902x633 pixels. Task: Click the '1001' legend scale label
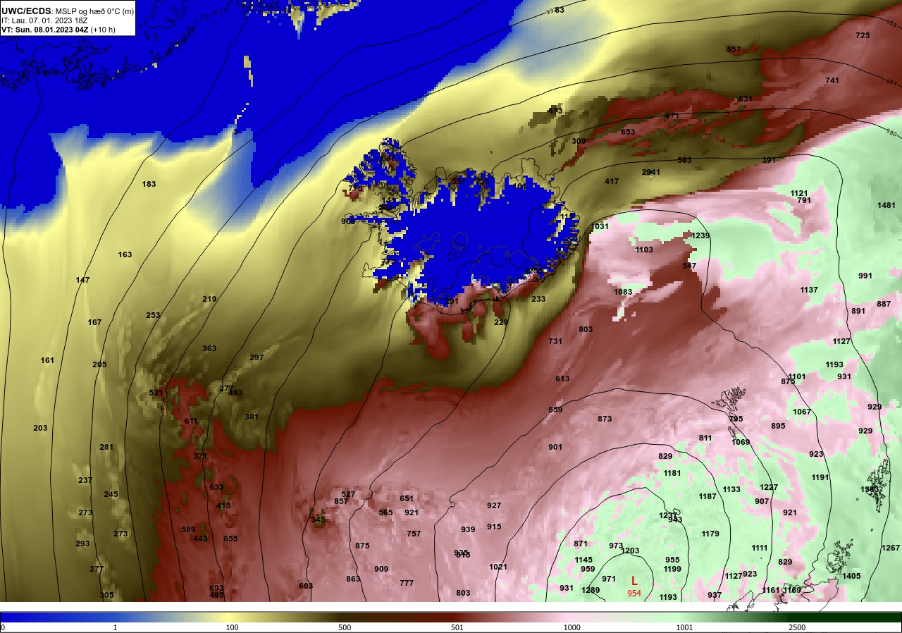(x=684, y=627)
